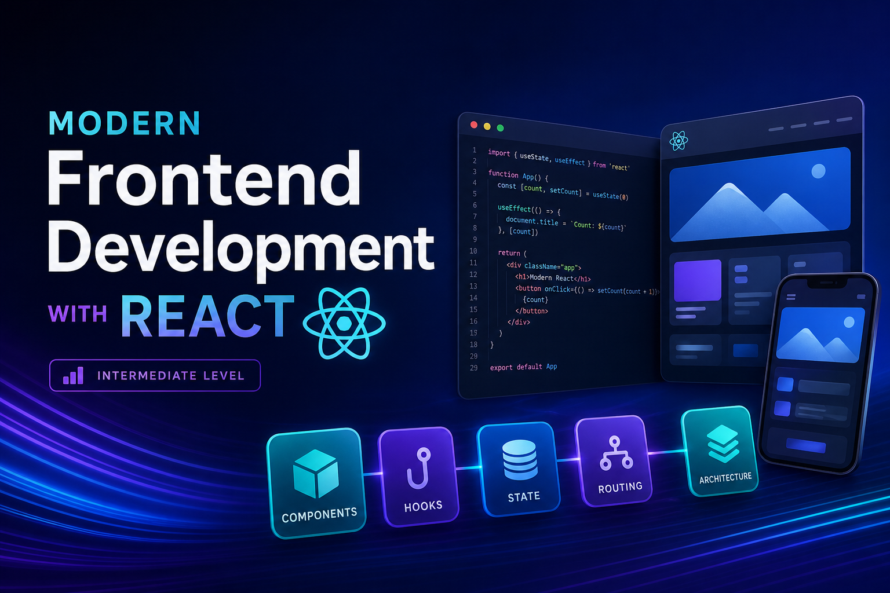Image resolution: width=890 pixels, height=593 pixels.
Task: Tap the mountain image on the phone screen
Action: pyautogui.click(x=819, y=335)
